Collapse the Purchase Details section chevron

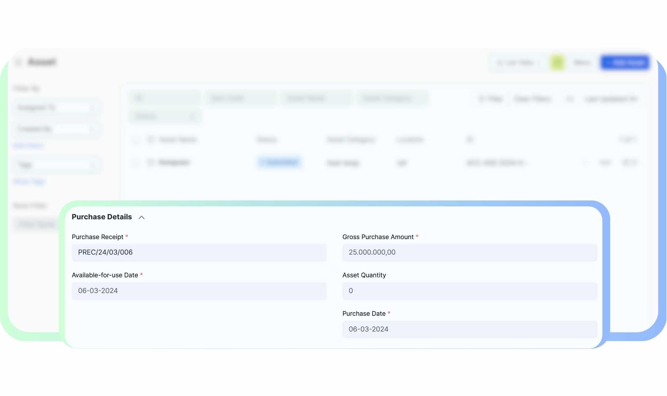click(x=141, y=217)
